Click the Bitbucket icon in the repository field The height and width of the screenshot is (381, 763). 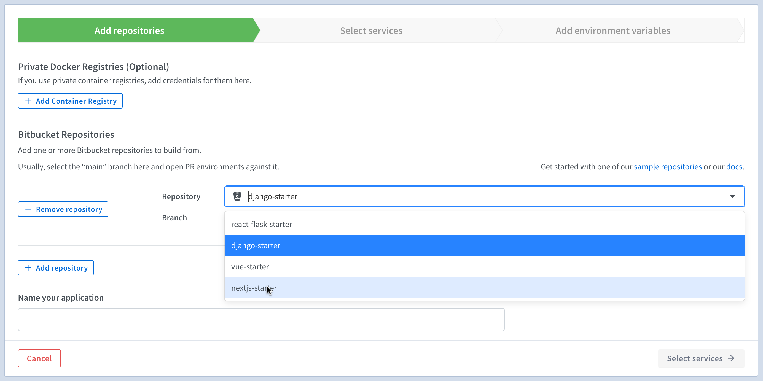point(237,196)
